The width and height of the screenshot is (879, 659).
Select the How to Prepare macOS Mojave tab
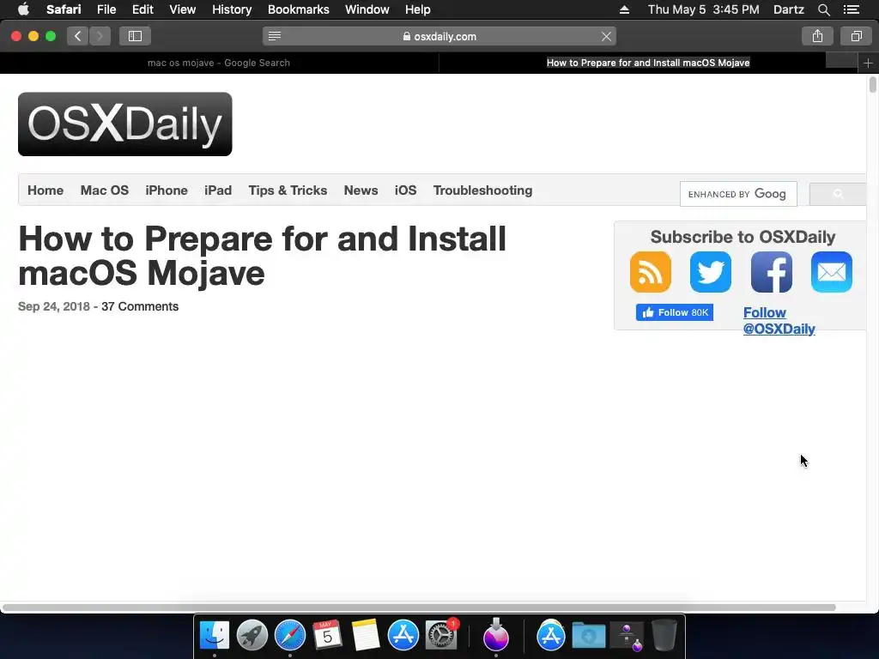648,63
